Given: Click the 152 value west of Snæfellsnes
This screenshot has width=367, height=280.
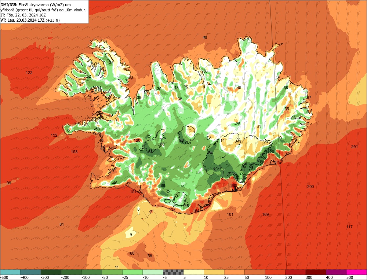Looking at the screenshot, I should tap(54, 135).
